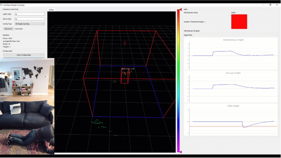Click the tracked person box in 3D plot
Image resolution: width=281 pixels, height=158 pixels.
125,77
